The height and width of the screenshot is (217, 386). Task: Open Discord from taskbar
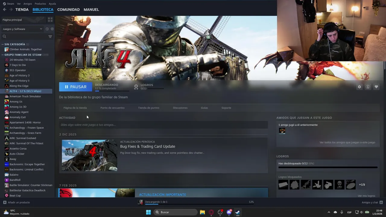click(229, 212)
